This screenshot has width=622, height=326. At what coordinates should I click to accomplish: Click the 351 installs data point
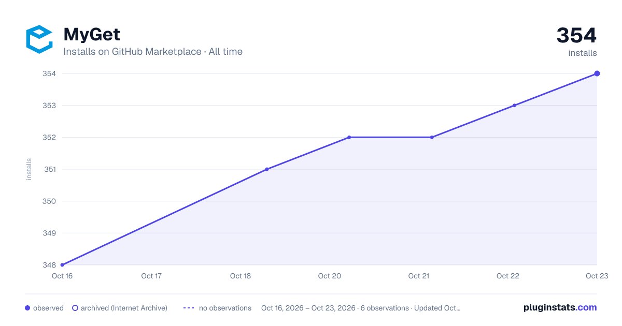coord(267,169)
